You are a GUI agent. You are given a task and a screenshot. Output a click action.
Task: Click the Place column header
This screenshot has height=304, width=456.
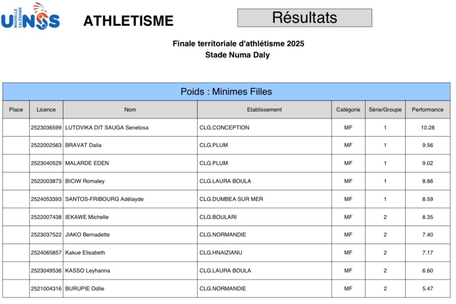point(16,110)
